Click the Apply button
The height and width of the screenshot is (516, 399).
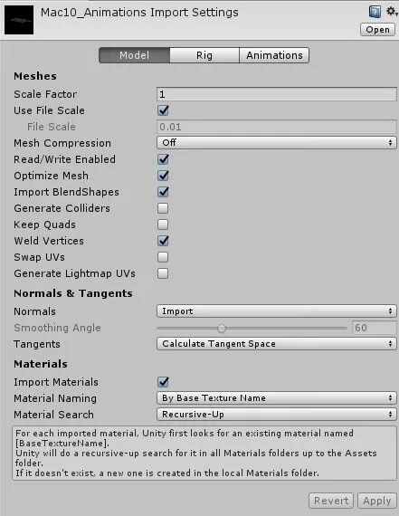(x=377, y=501)
